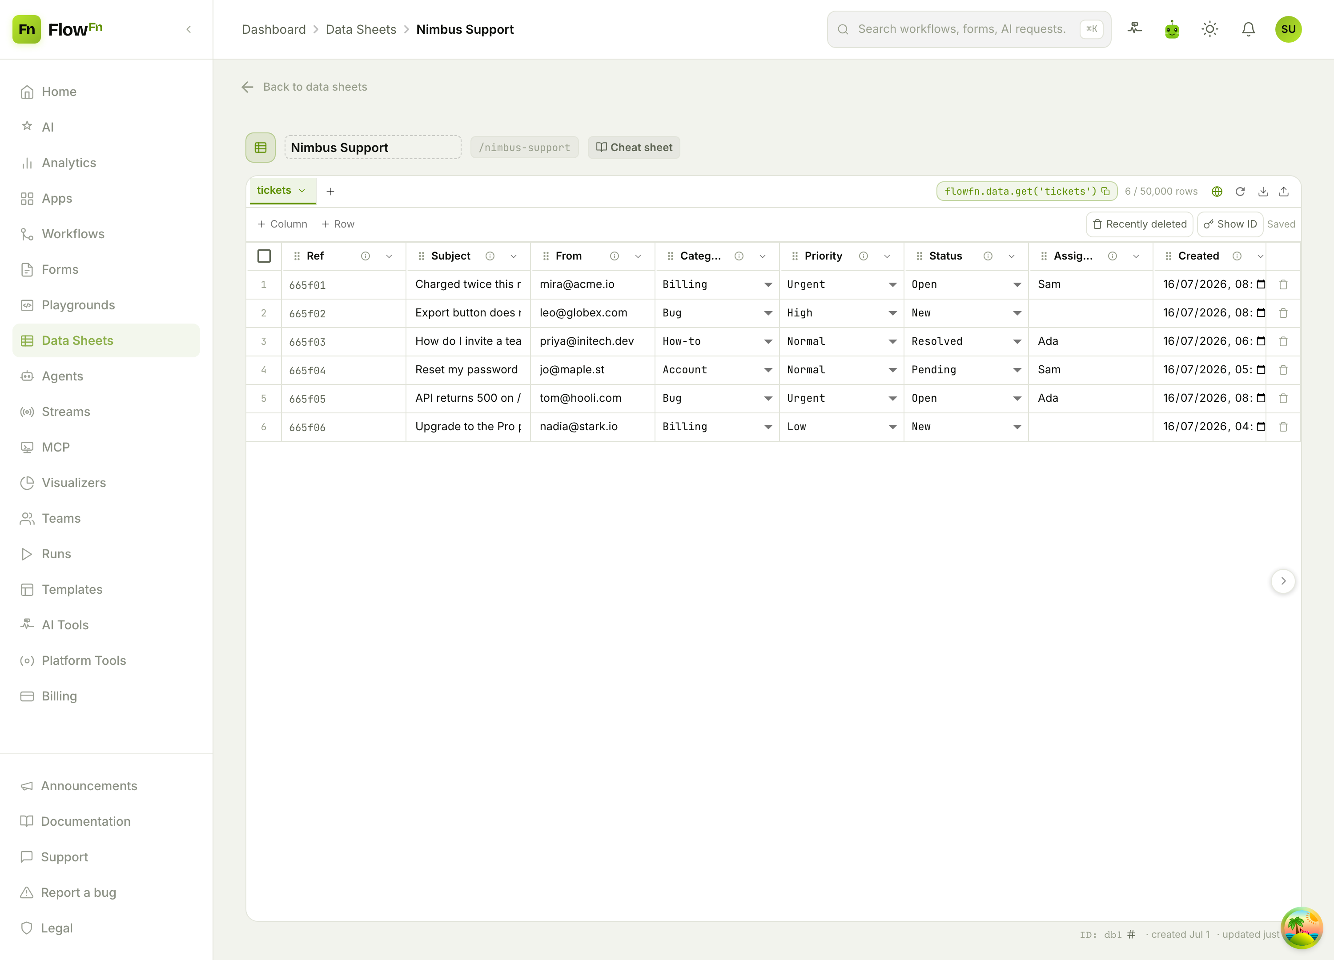Open the green robot assistant icon

pyautogui.click(x=1172, y=29)
